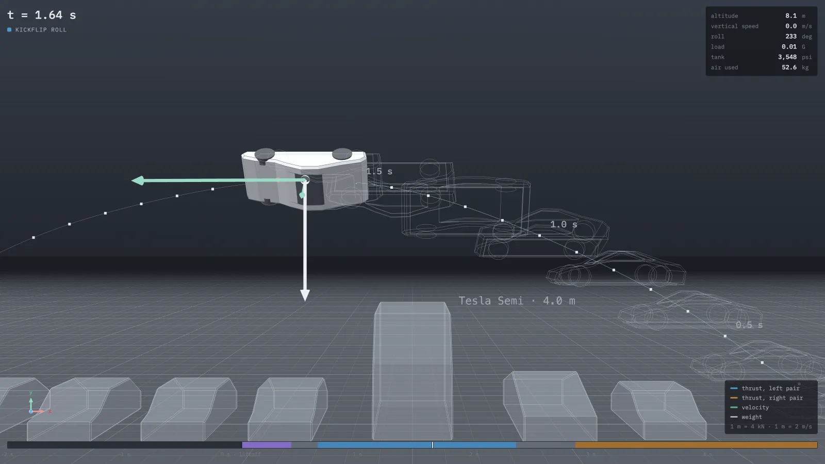
Task: Click the blue kickflip roll segment on timeline
Action: [417, 445]
